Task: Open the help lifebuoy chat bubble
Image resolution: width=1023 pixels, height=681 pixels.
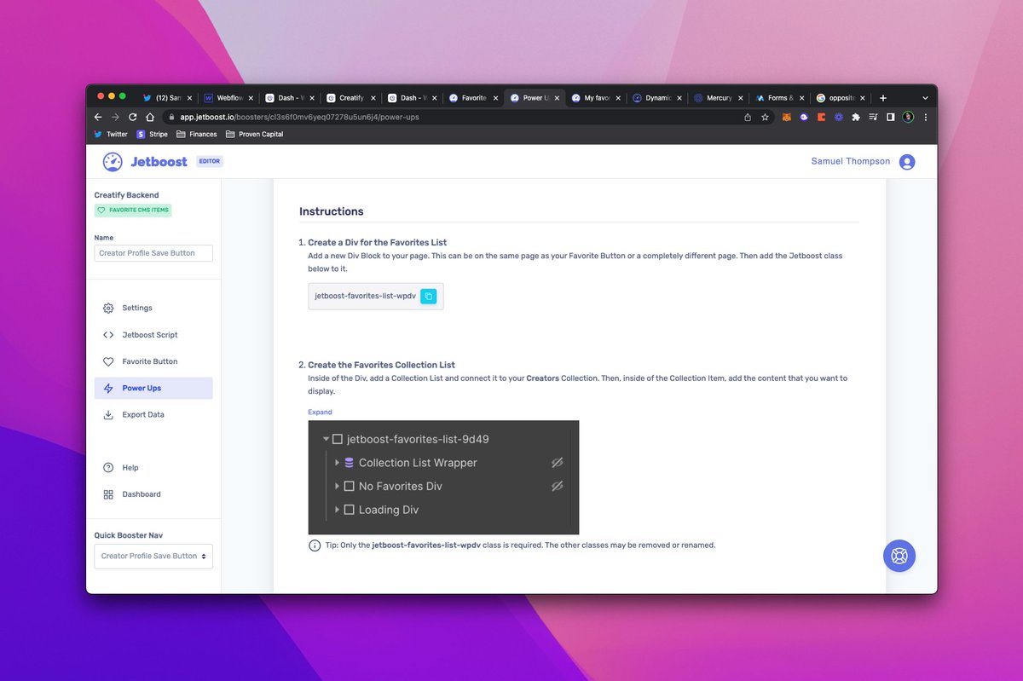Action: point(899,556)
